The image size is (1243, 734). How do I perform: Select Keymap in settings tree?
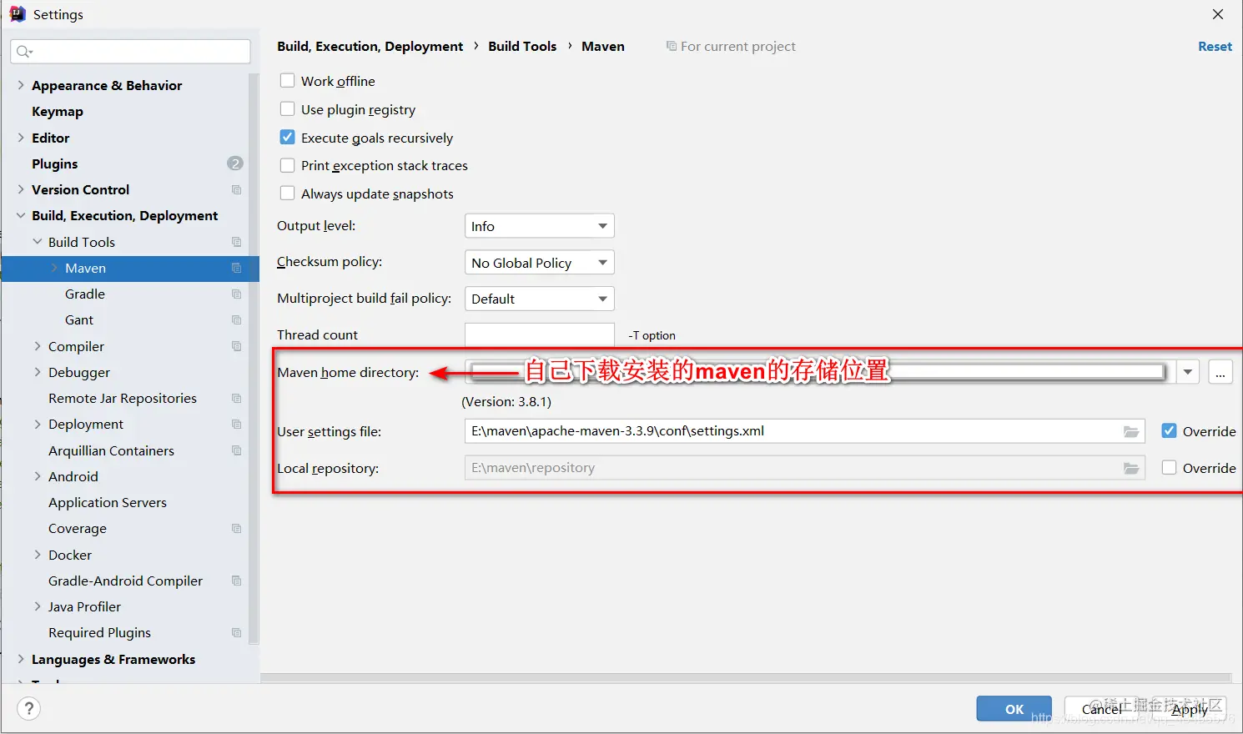(x=58, y=112)
